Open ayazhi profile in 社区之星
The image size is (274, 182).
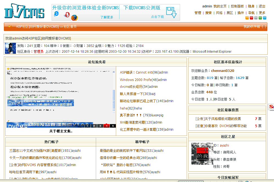pos(224,145)
